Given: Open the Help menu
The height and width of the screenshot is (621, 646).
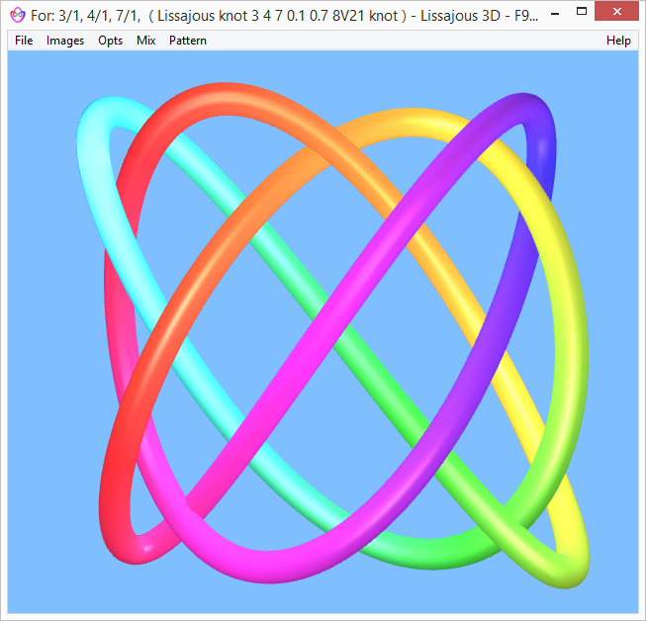Looking at the screenshot, I should [x=618, y=41].
